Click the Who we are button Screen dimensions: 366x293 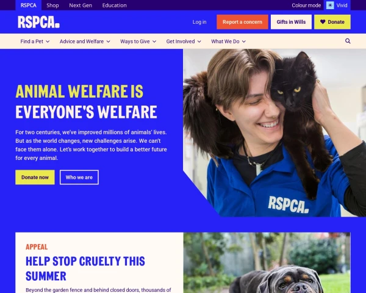click(x=79, y=178)
